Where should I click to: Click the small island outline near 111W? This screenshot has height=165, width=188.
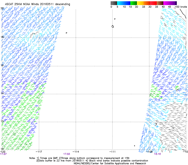point(113,26)
